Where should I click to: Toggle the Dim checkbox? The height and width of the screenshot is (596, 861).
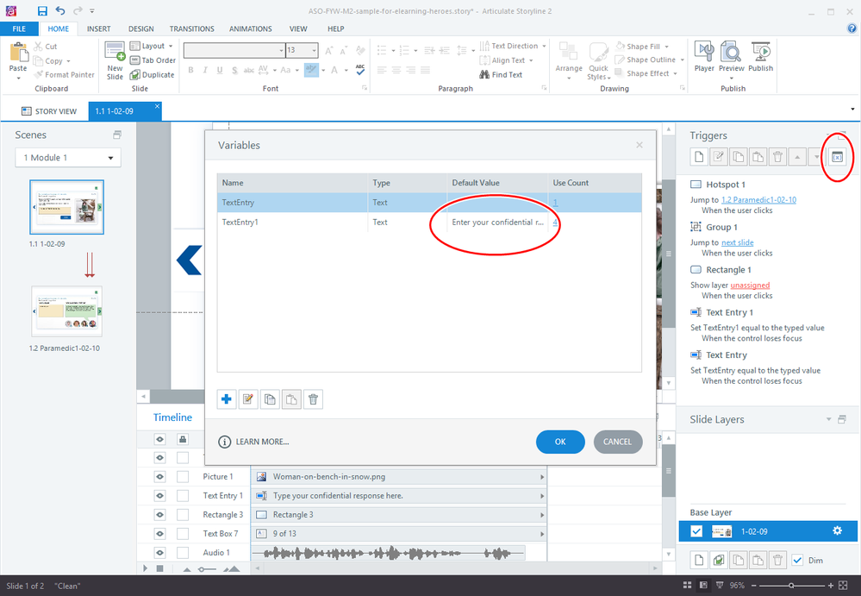[x=797, y=561]
